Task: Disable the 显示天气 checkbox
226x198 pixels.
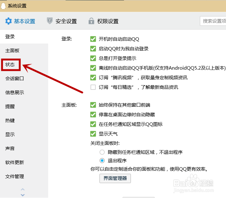Action: click(93, 134)
